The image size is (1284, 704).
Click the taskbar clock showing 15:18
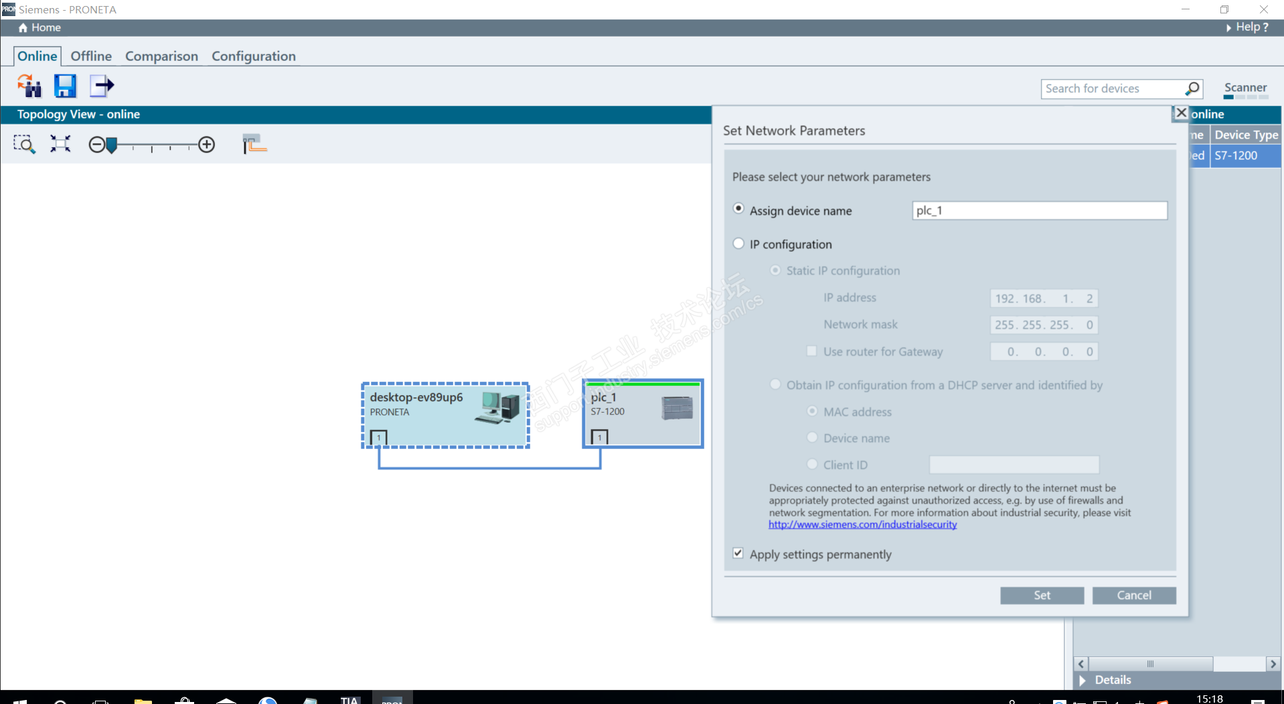click(1209, 699)
